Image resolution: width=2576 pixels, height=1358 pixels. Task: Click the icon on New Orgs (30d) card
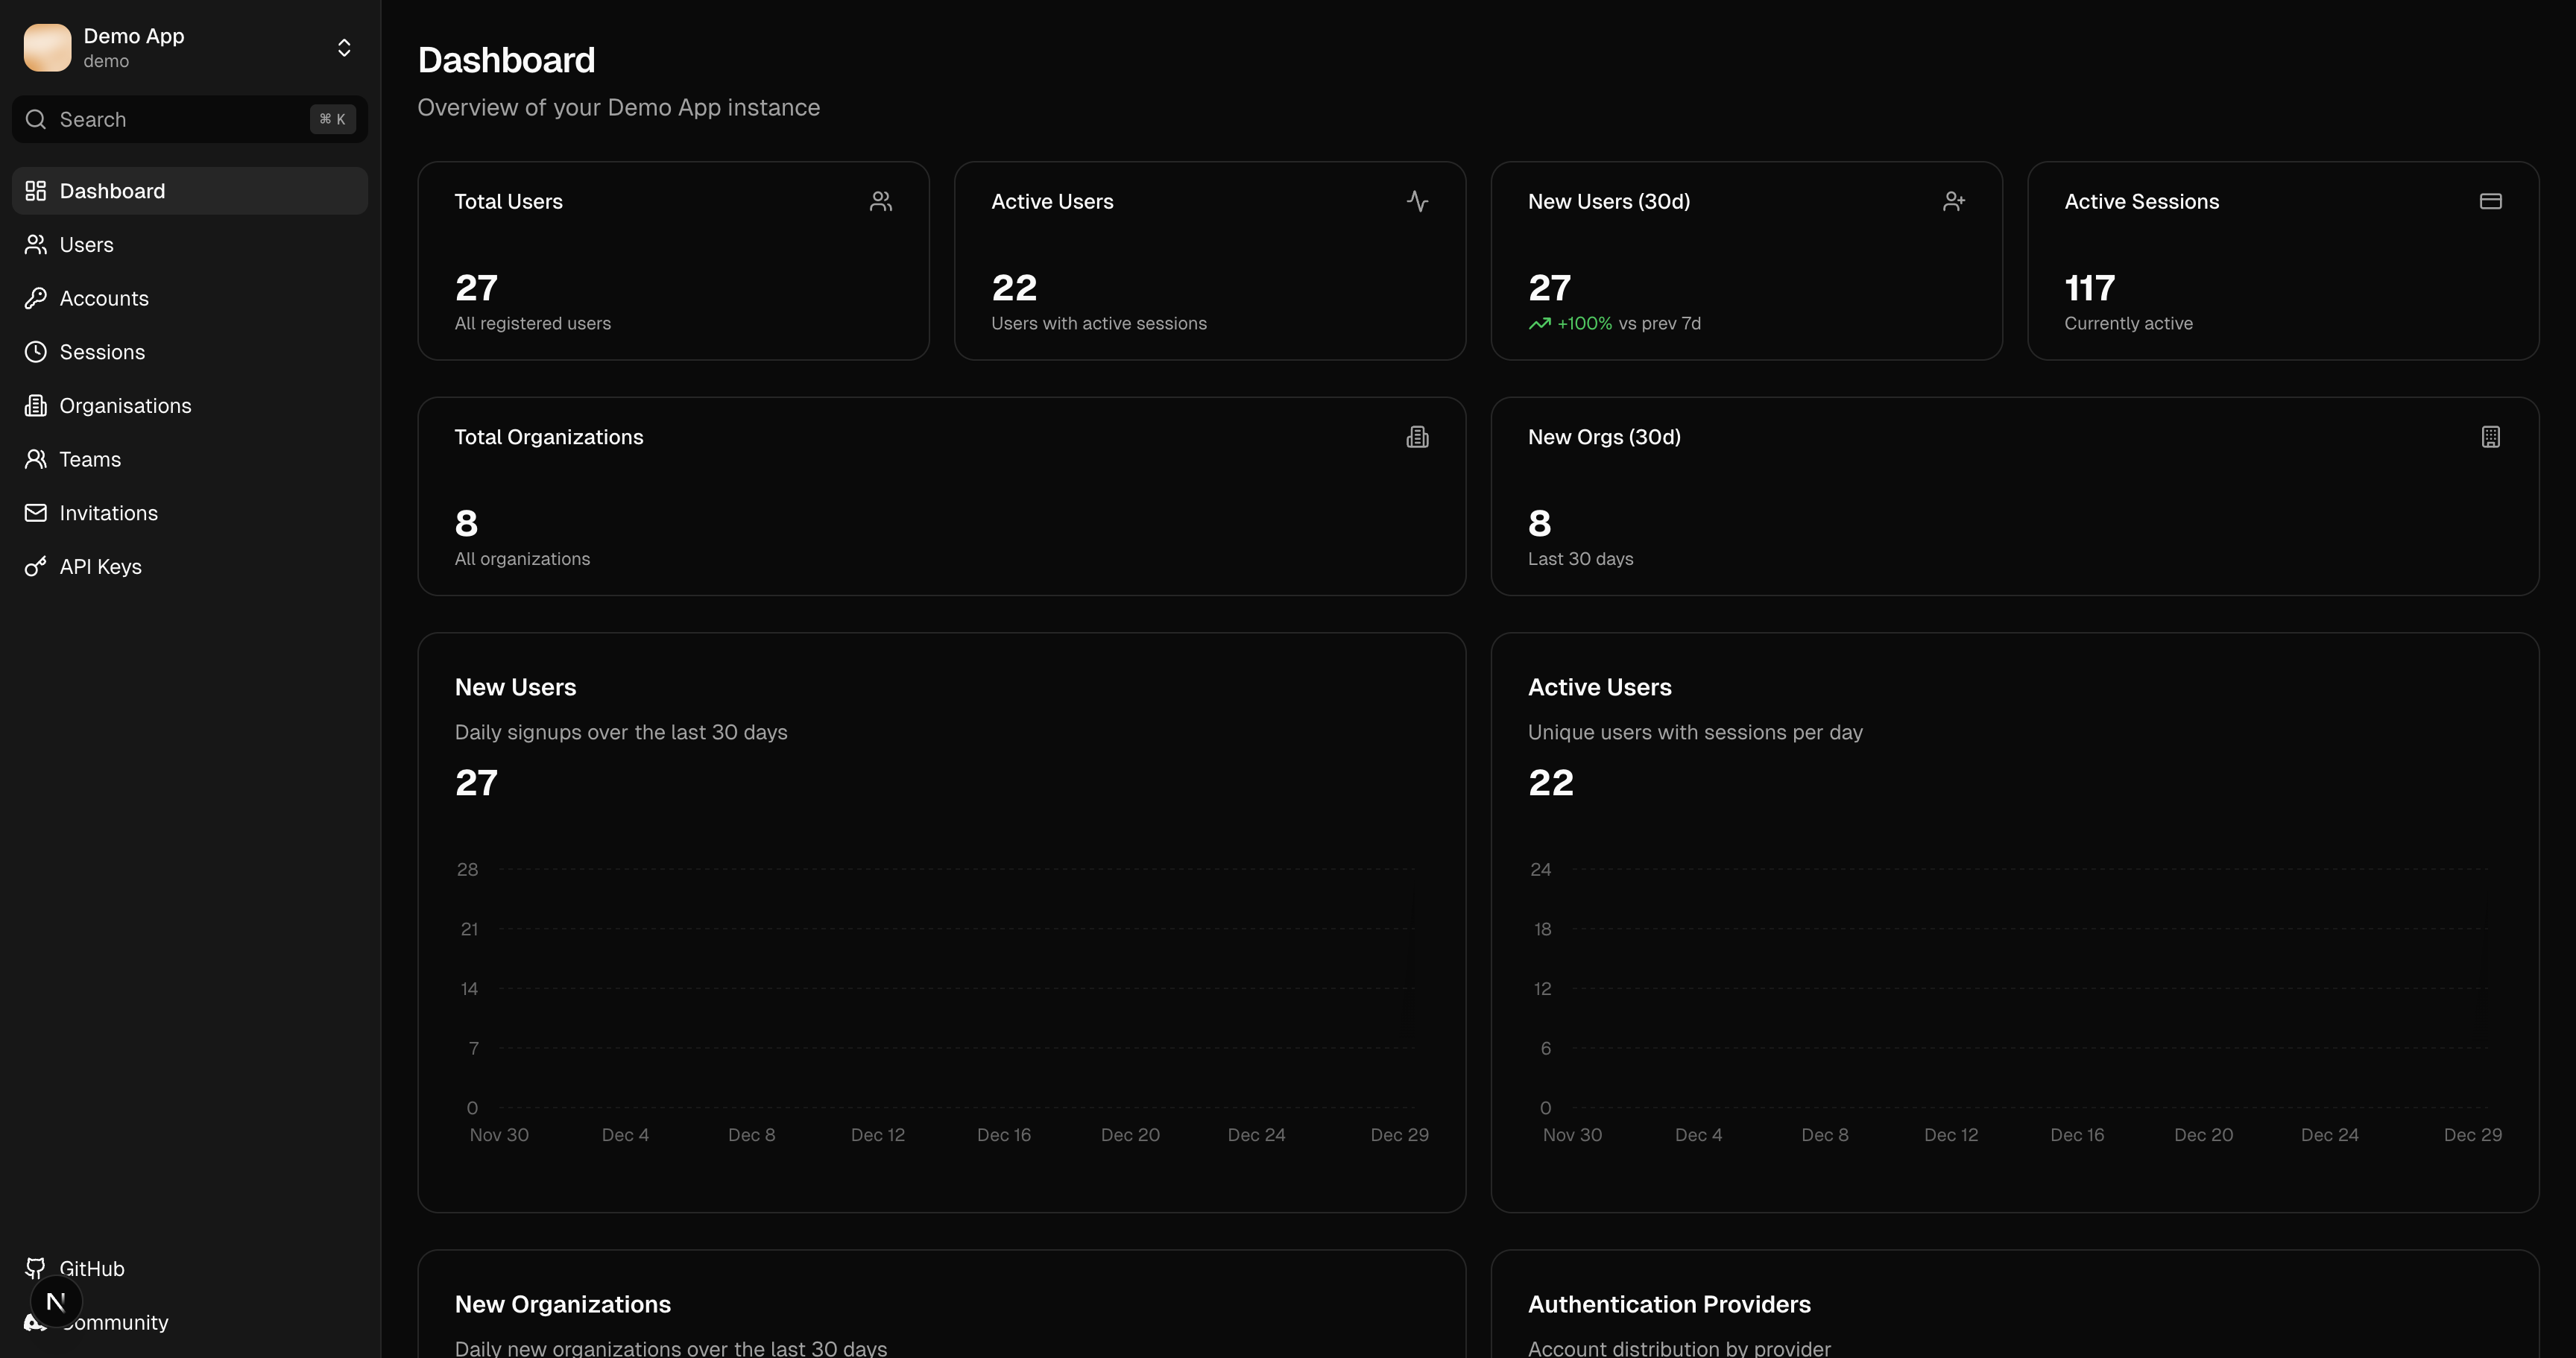[x=2490, y=437]
